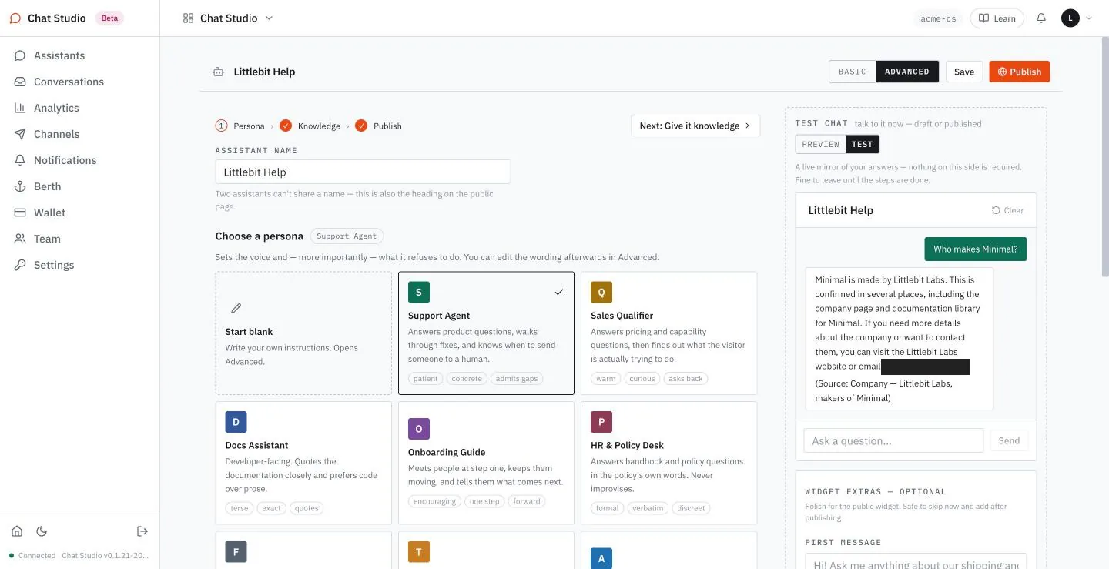Image resolution: width=1109 pixels, height=569 pixels.
Task: Open the Wallet card icon
Action: click(x=20, y=213)
